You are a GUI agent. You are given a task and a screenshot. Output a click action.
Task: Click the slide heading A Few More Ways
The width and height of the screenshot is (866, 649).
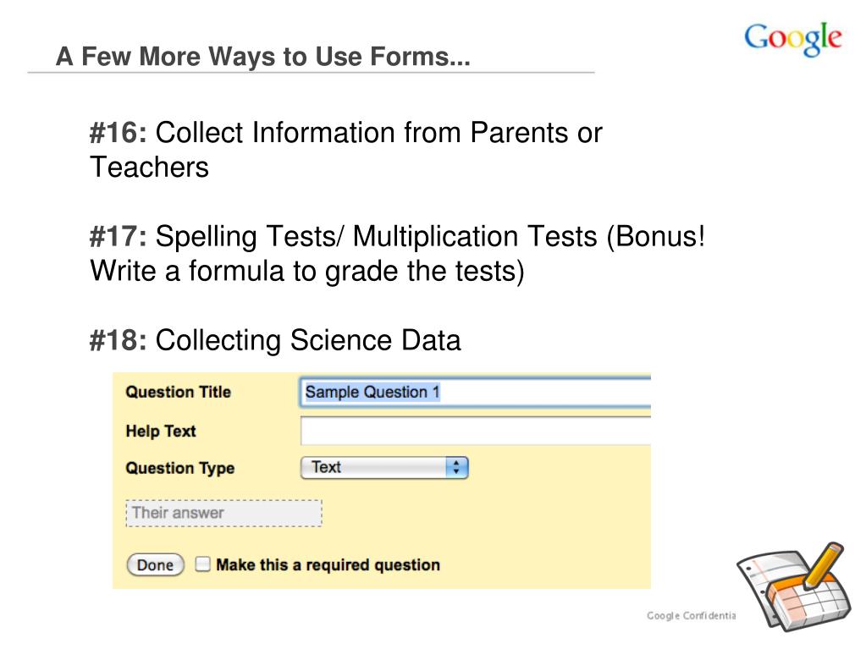[263, 57]
